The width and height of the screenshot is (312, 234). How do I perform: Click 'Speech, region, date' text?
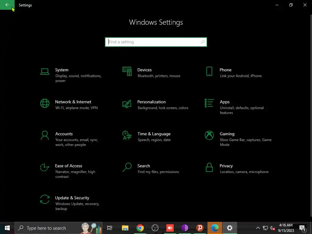click(154, 140)
